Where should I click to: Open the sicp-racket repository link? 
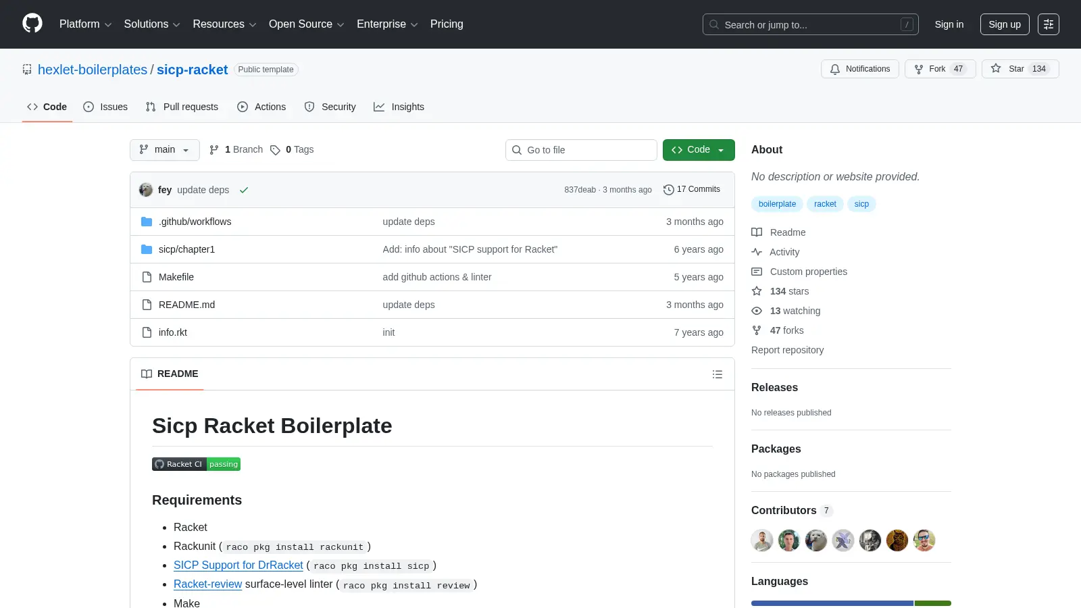click(193, 70)
